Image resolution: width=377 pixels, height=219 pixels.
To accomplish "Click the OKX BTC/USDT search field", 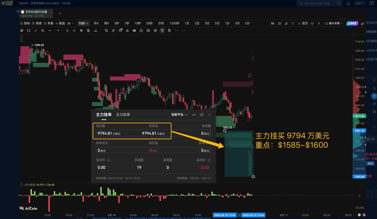I will click(x=320, y=3).
